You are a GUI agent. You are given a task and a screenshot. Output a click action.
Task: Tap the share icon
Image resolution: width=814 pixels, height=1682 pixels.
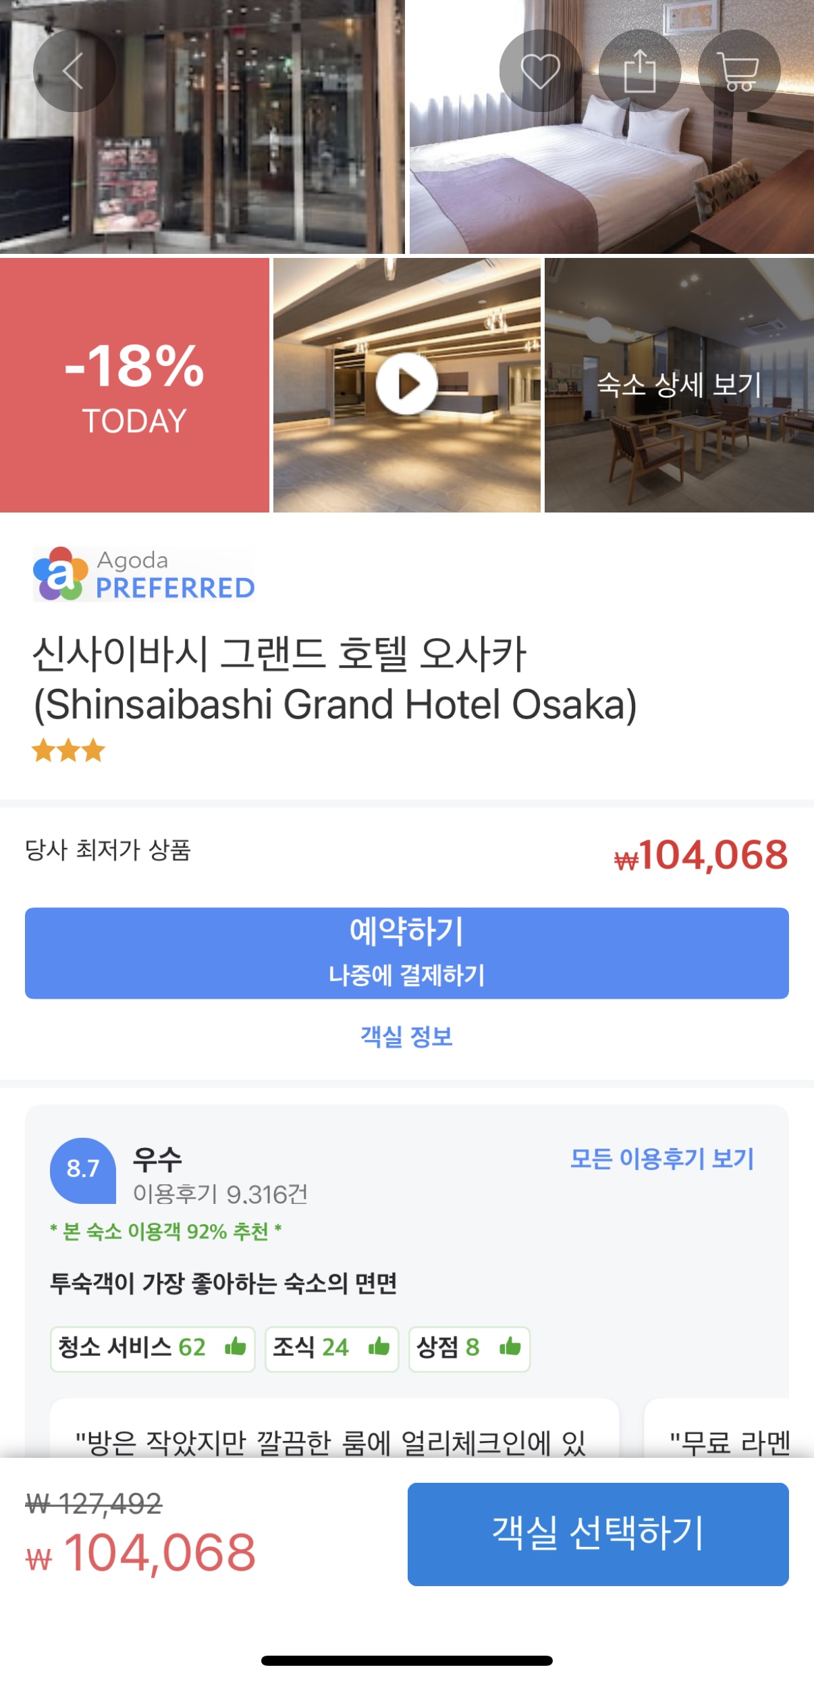(639, 70)
